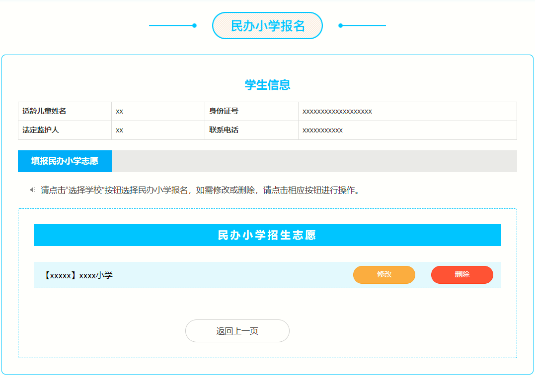This screenshot has width=535, height=378.
Task: Click the 学生信息 heading
Action: coord(267,85)
